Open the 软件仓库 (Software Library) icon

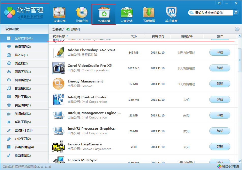[x=59, y=13]
